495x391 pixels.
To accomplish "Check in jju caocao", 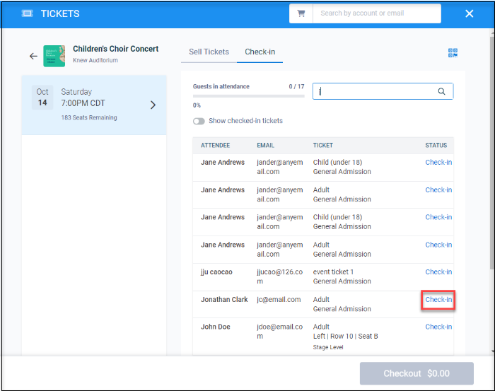I will click(x=438, y=272).
